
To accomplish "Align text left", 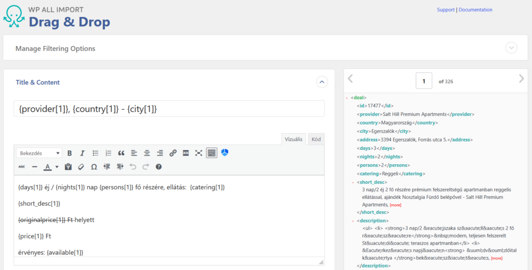I will click(x=134, y=153).
